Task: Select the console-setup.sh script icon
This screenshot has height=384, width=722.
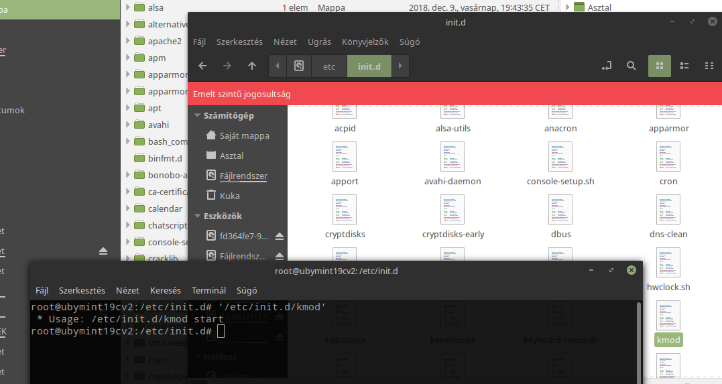Action: [560, 157]
